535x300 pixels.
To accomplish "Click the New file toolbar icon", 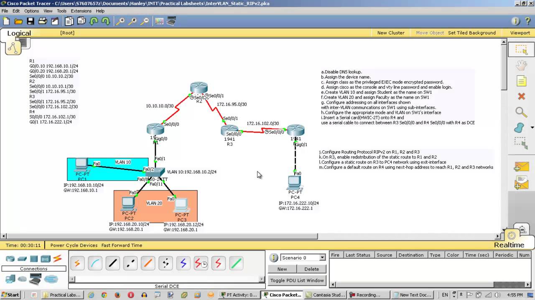I will point(6,21).
